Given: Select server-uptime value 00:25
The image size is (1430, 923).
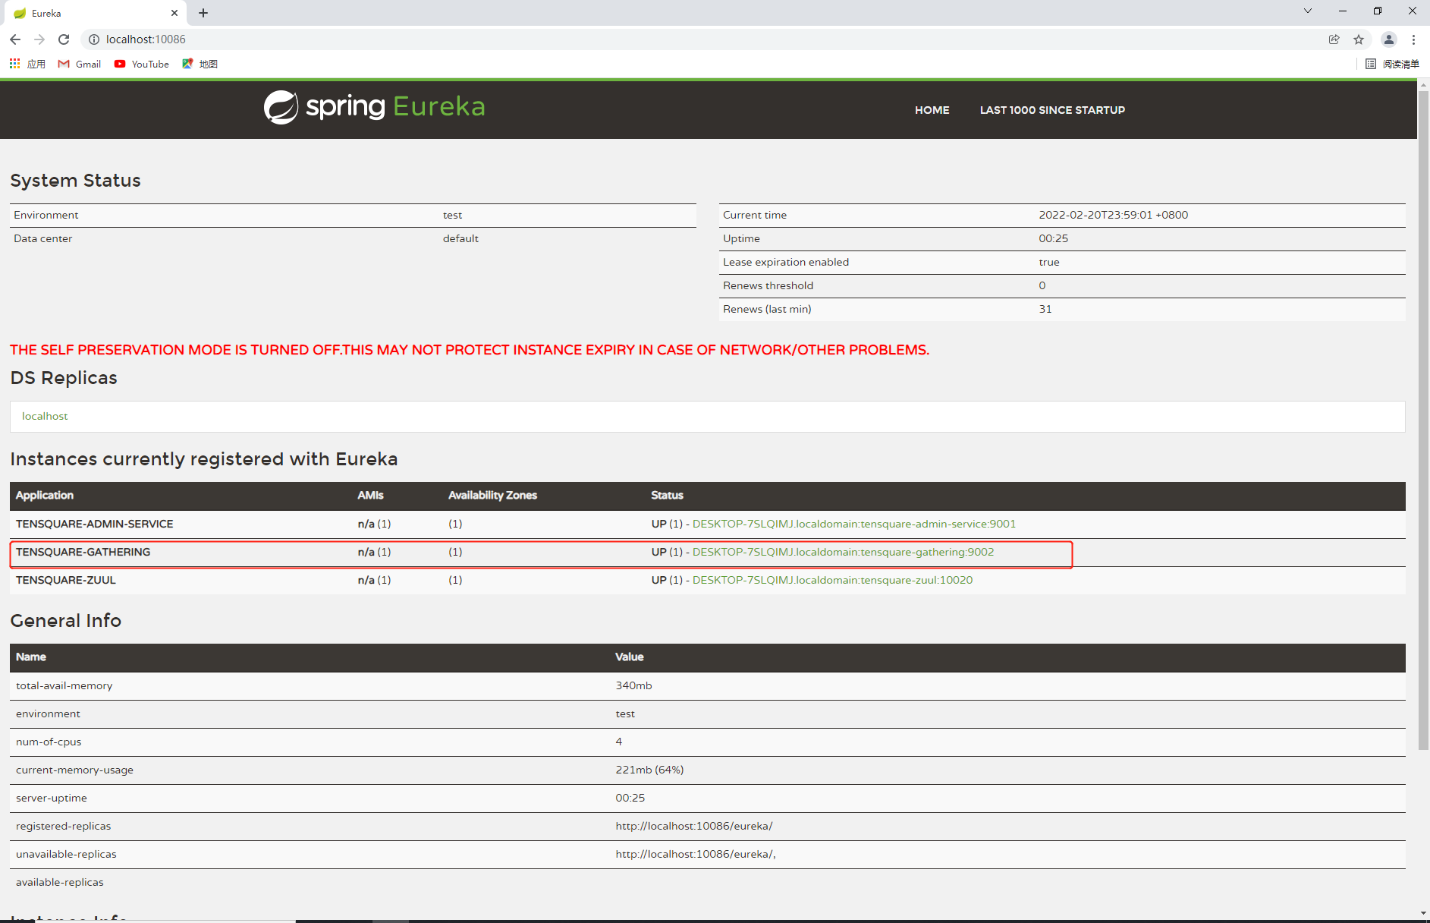Looking at the screenshot, I should (x=630, y=798).
